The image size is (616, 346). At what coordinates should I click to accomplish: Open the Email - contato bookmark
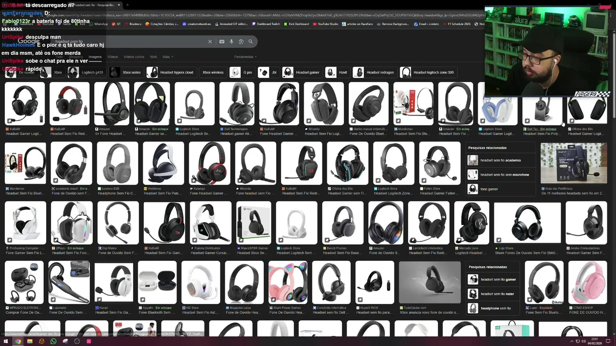(426, 24)
